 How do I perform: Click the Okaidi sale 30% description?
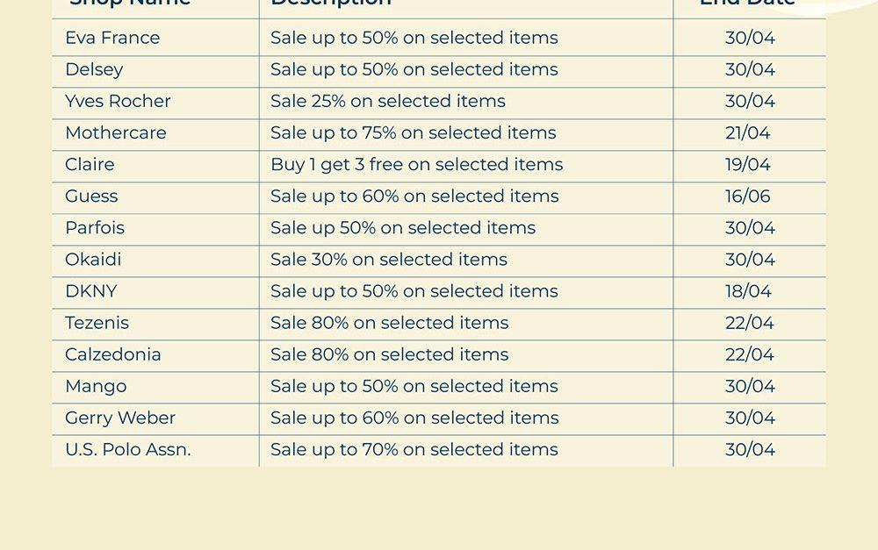[388, 259]
